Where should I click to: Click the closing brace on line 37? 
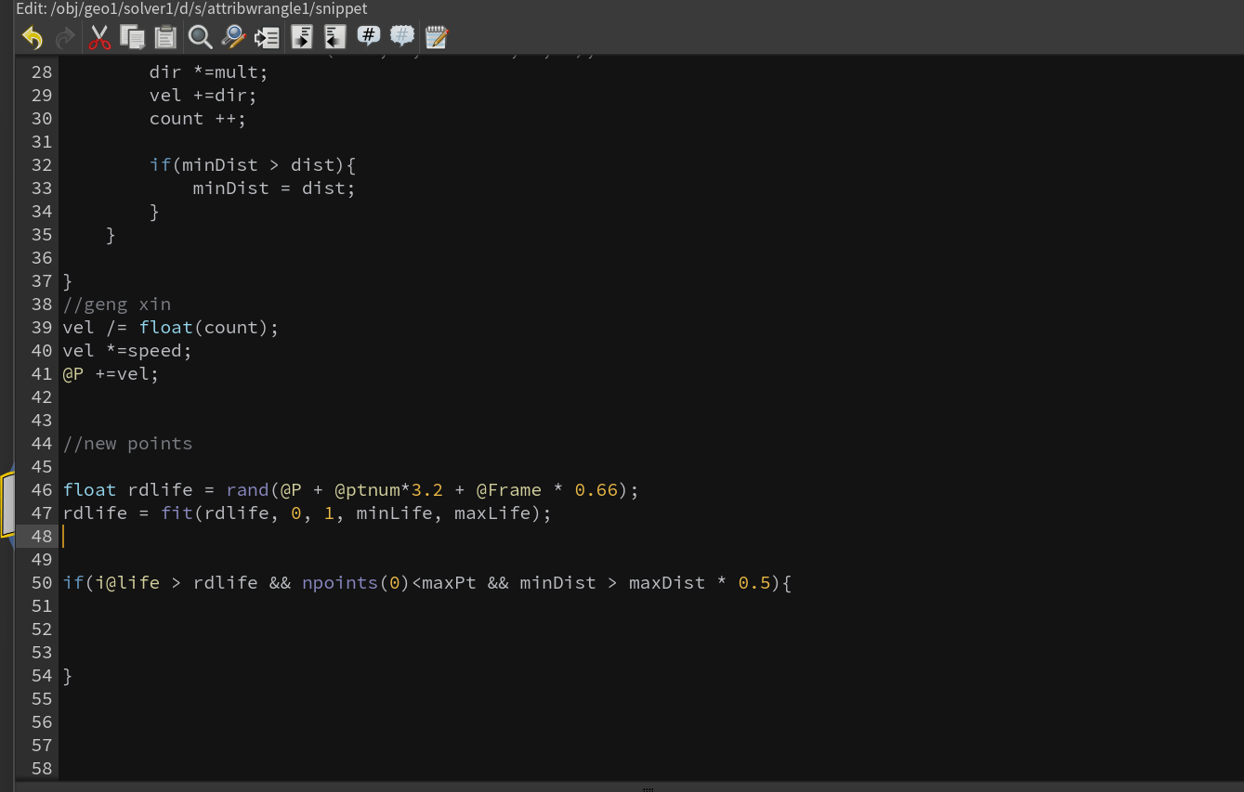pyautogui.click(x=68, y=280)
